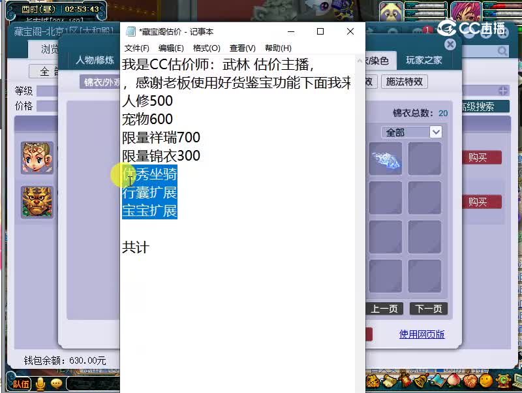Click the 钱包余额 630.00元 balance text
The height and width of the screenshot is (393, 522).
pyautogui.click(x=65, y=360)
